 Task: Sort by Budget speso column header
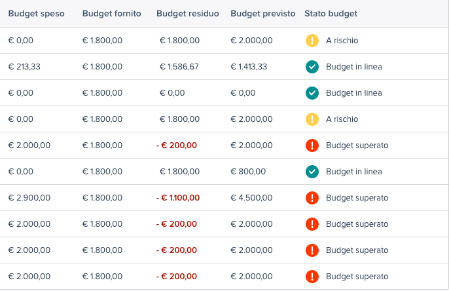point(37,14)
